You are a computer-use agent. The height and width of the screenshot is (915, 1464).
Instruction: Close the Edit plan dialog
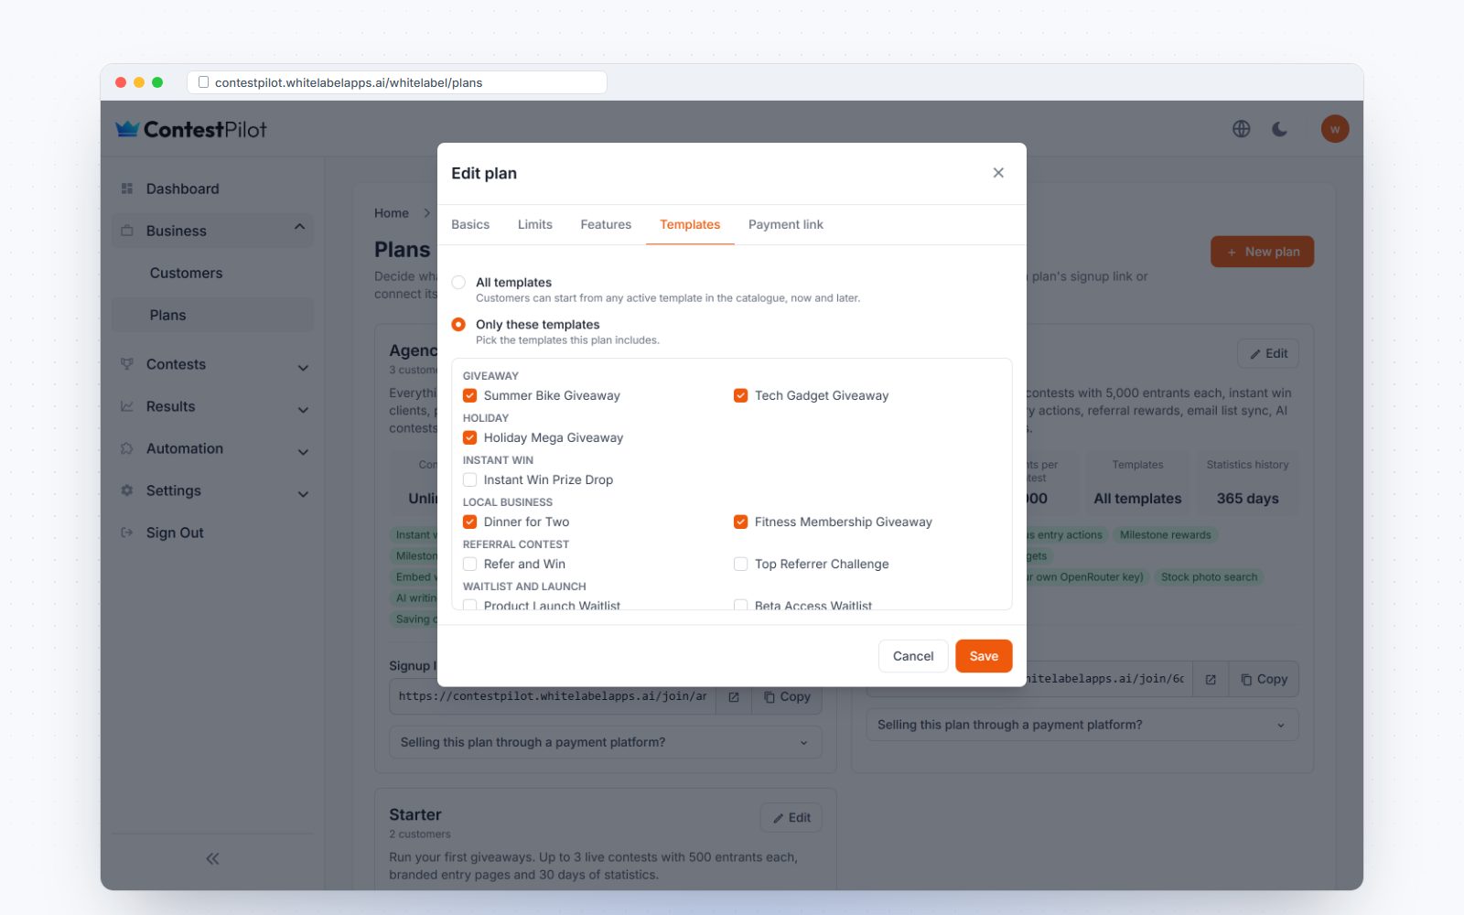click(998, 173)
